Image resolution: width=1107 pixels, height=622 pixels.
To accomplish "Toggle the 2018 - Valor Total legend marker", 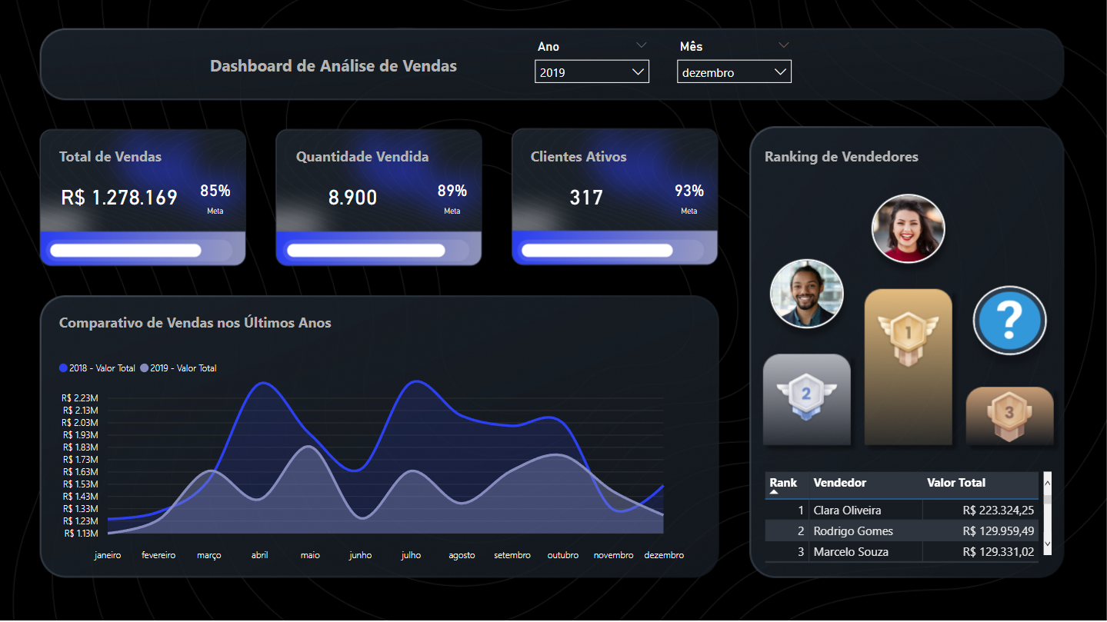I will 63,368.
